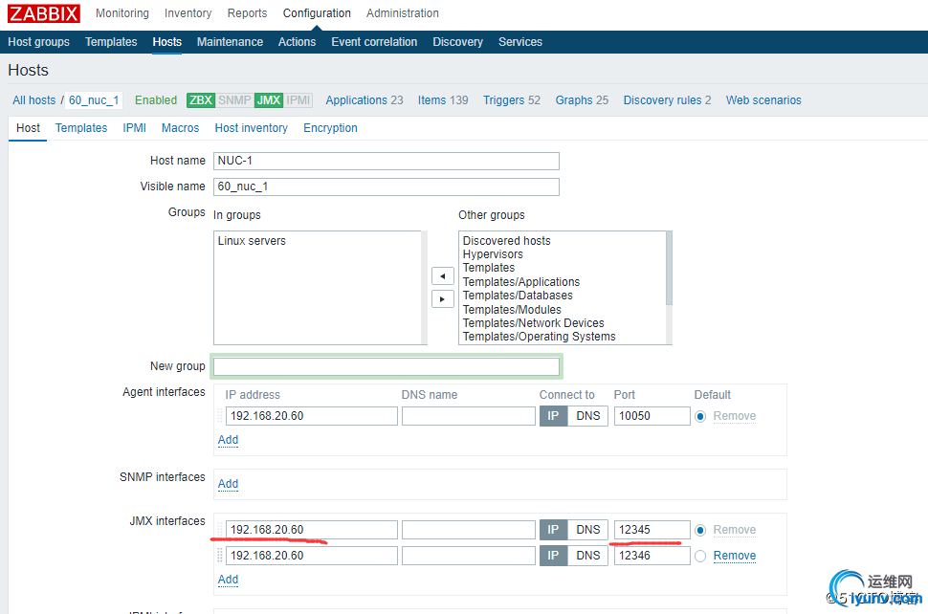Open Items 139 link
Screen dimensions: 928x614
coord(443,100)
